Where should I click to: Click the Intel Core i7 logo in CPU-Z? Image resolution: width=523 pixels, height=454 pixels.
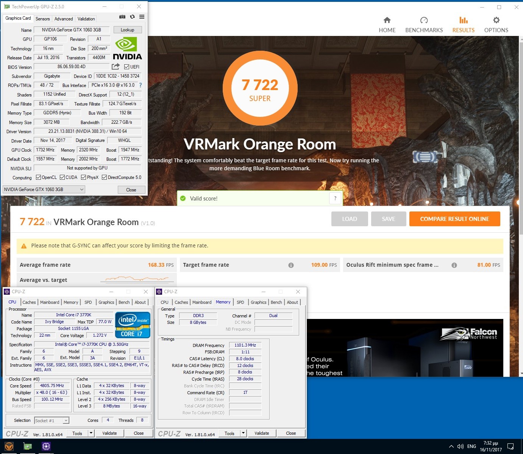[x=133, y=325]
